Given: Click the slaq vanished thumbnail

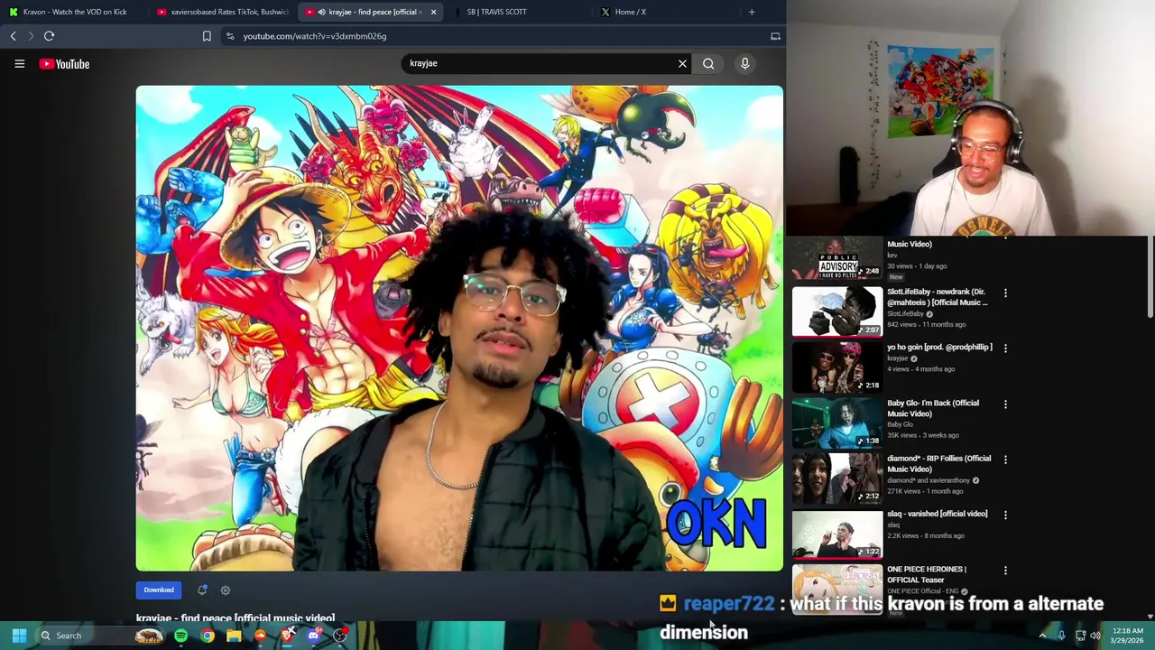Looking at the screenshot, I should [837, 534].
